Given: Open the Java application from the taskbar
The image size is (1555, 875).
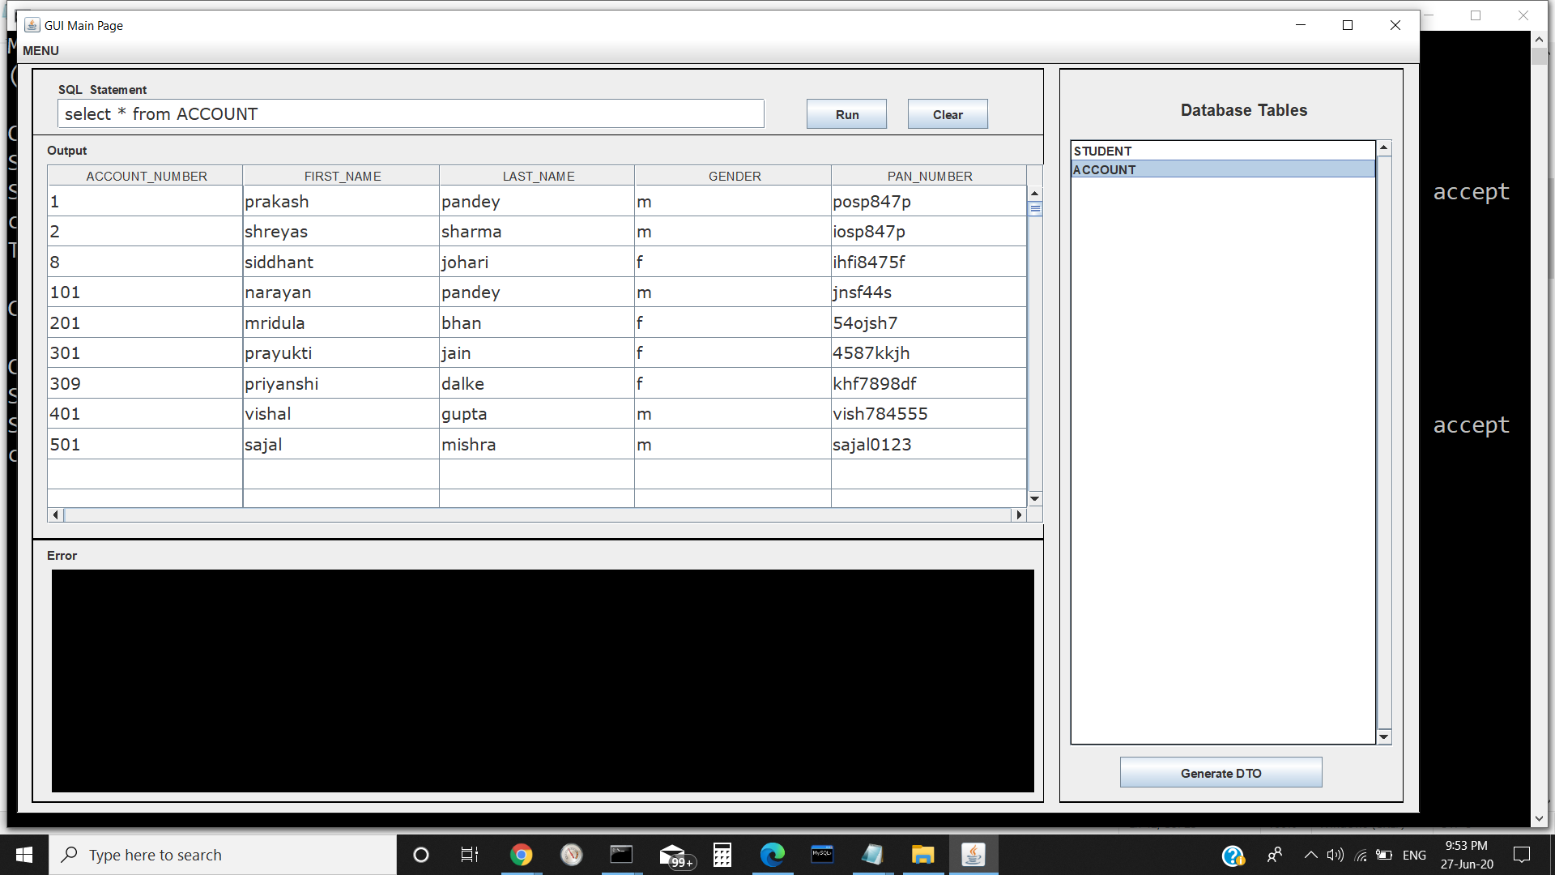Looking at the screenshot, I should 973,854.
